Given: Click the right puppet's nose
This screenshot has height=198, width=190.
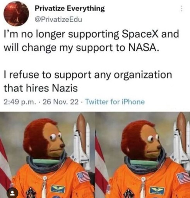Looking at the screenshot, I should pos(159,147).
